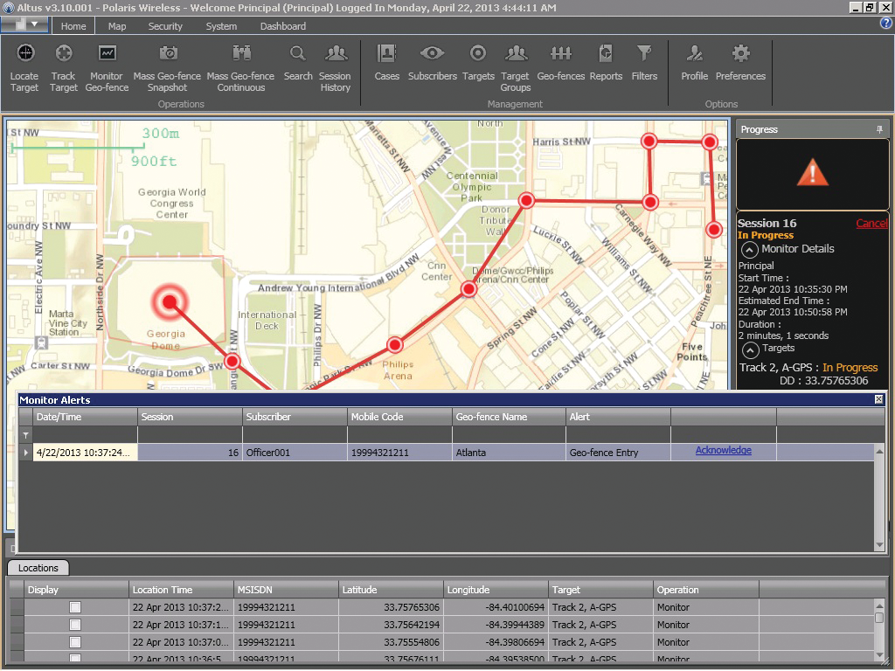
Task: Collapse the Monitor Details section
Action: pyautogui.click(x=749, y=249)
